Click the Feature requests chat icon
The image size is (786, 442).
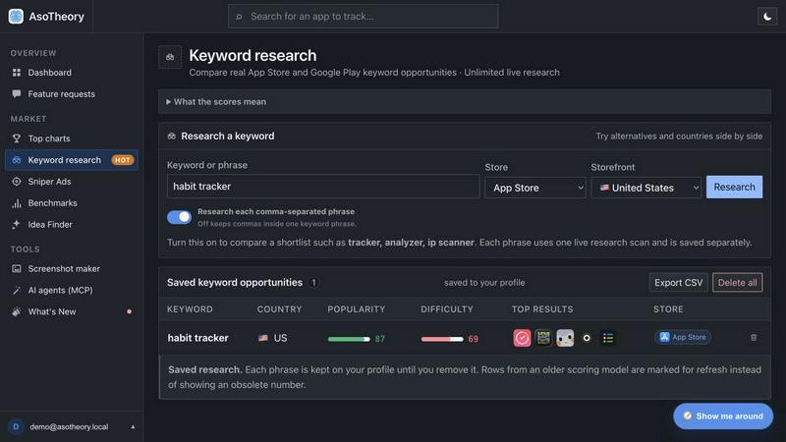pos(17,93)
